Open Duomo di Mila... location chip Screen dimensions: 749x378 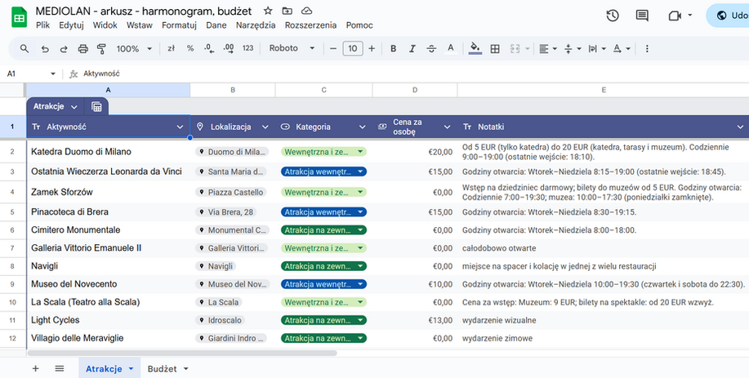(x=232, y=152)
